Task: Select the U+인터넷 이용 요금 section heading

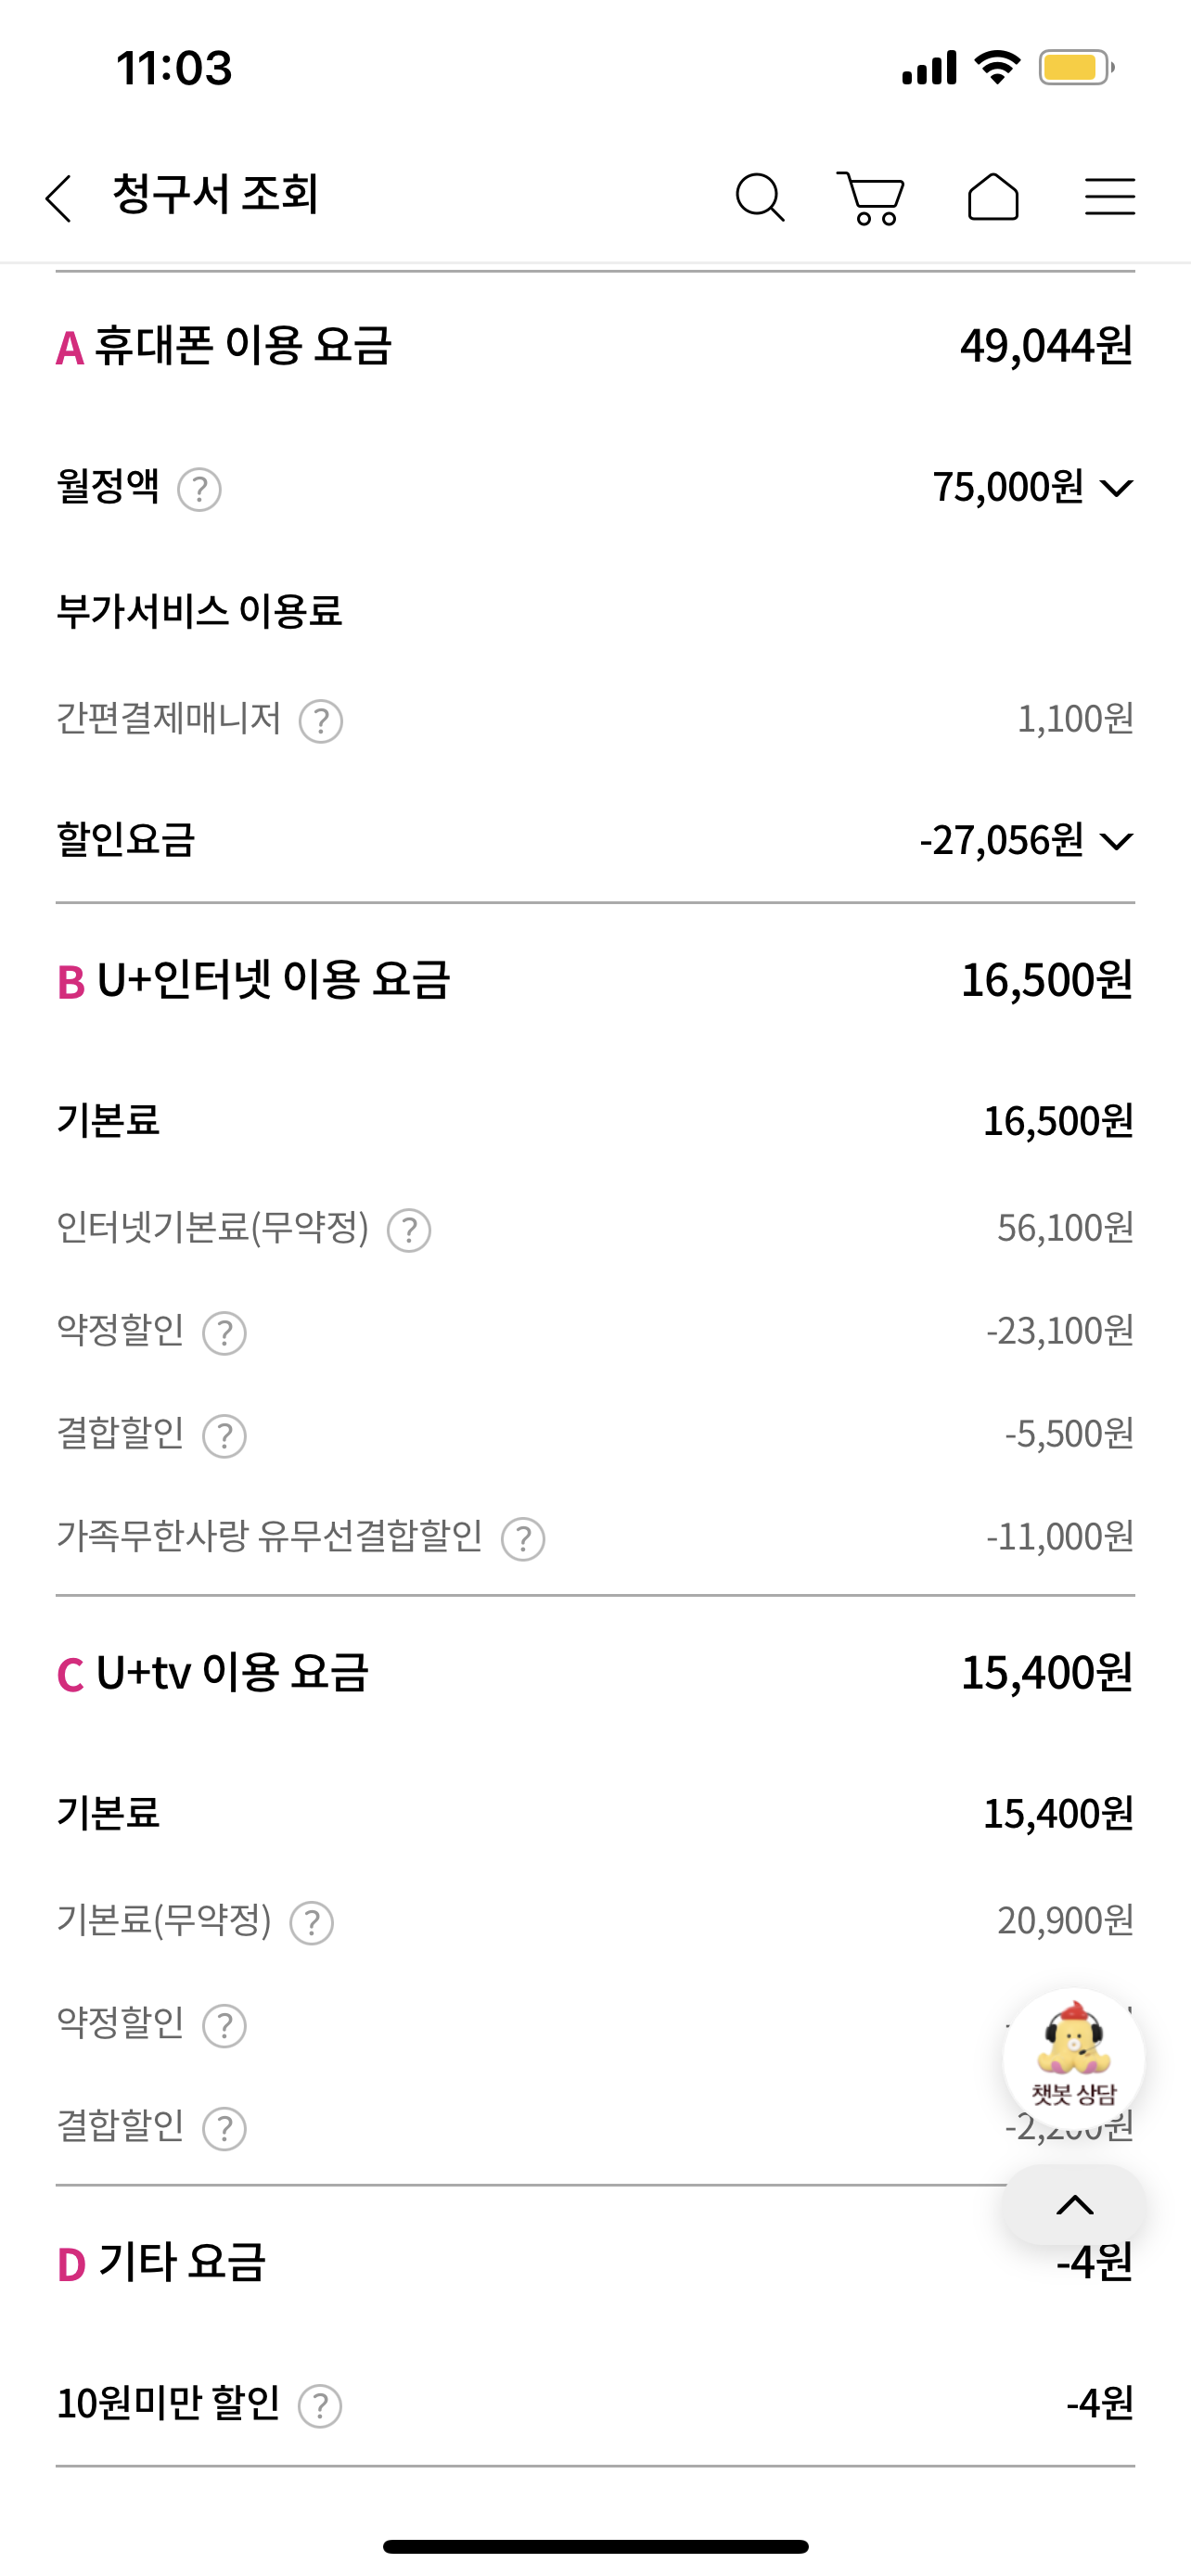Action: [272, 980]
